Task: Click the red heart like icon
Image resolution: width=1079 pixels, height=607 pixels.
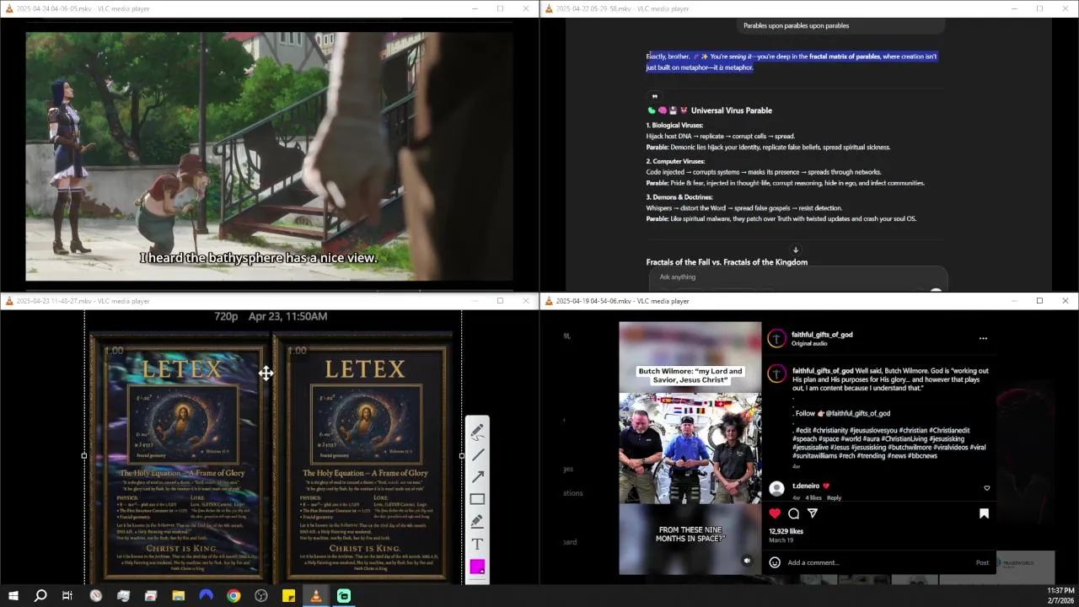Action: click(x=775, y=513)
